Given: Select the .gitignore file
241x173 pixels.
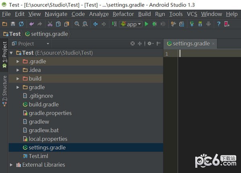Looking at the screenshot, I should (x=86, y=96).
